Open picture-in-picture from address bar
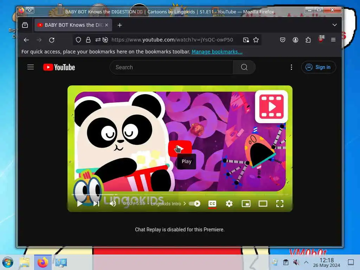The width and height of the screenshot is (360, 270). point(246,40)
